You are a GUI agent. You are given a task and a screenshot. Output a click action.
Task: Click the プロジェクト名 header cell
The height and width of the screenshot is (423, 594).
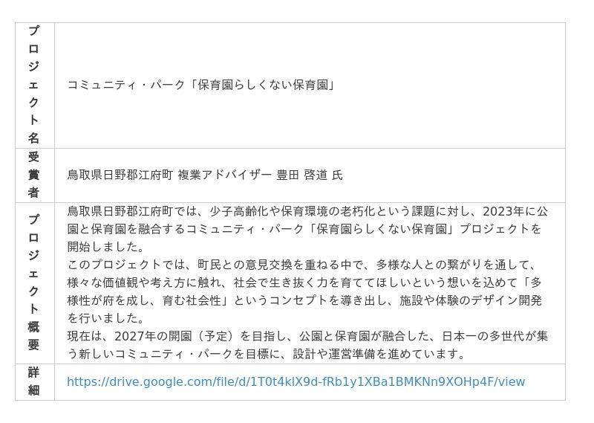tap(34, 85)
